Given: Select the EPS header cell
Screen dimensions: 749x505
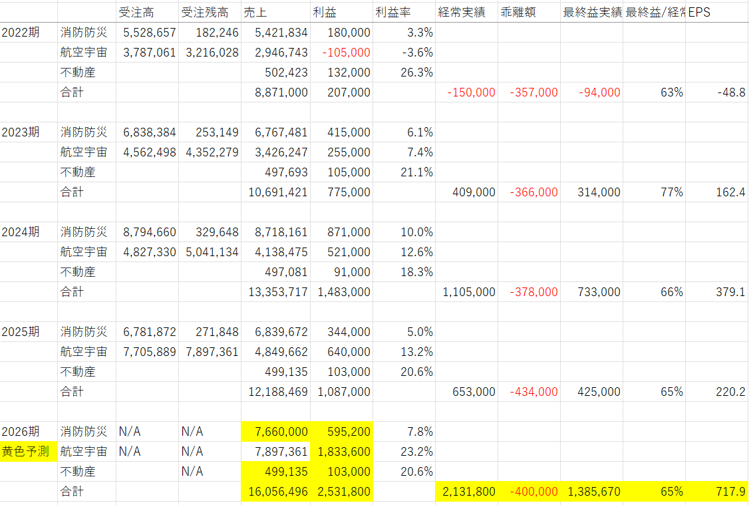Looking at the screenshot, I should (716, 13).
